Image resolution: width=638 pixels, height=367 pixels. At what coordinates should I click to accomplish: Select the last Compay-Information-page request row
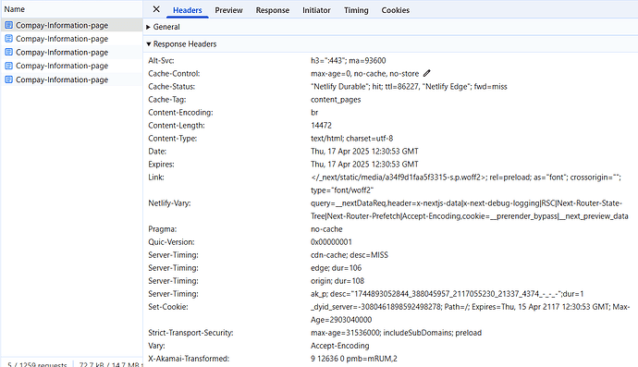(x=71, y=80)
